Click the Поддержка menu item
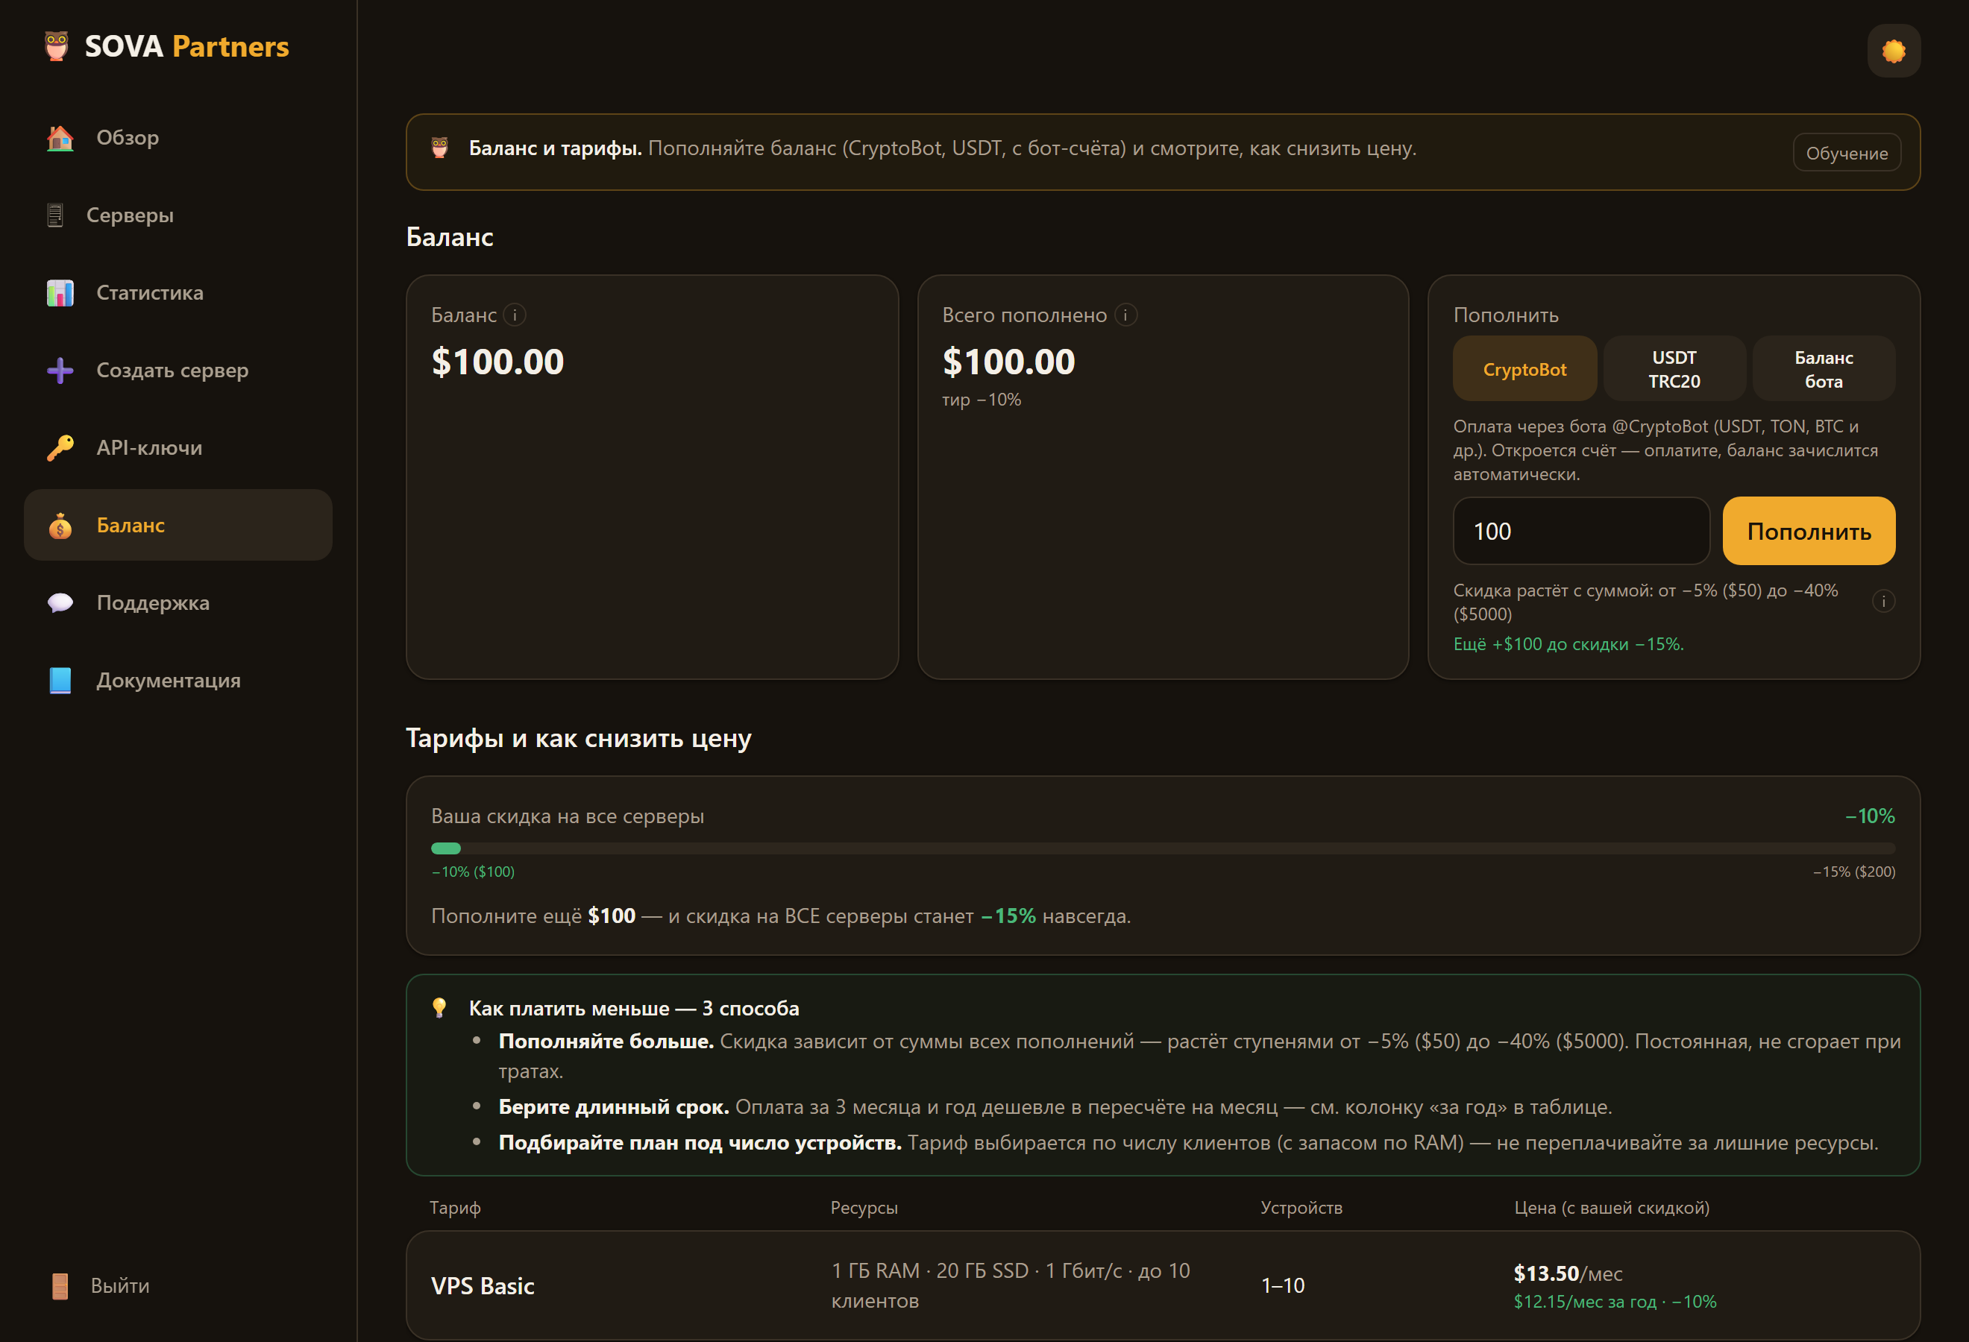The image size is (1969, 1342). tap(178, 603)
